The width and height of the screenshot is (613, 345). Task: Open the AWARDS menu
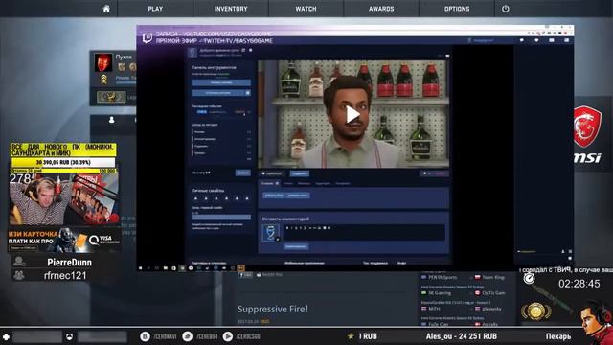tap(381, 9)
